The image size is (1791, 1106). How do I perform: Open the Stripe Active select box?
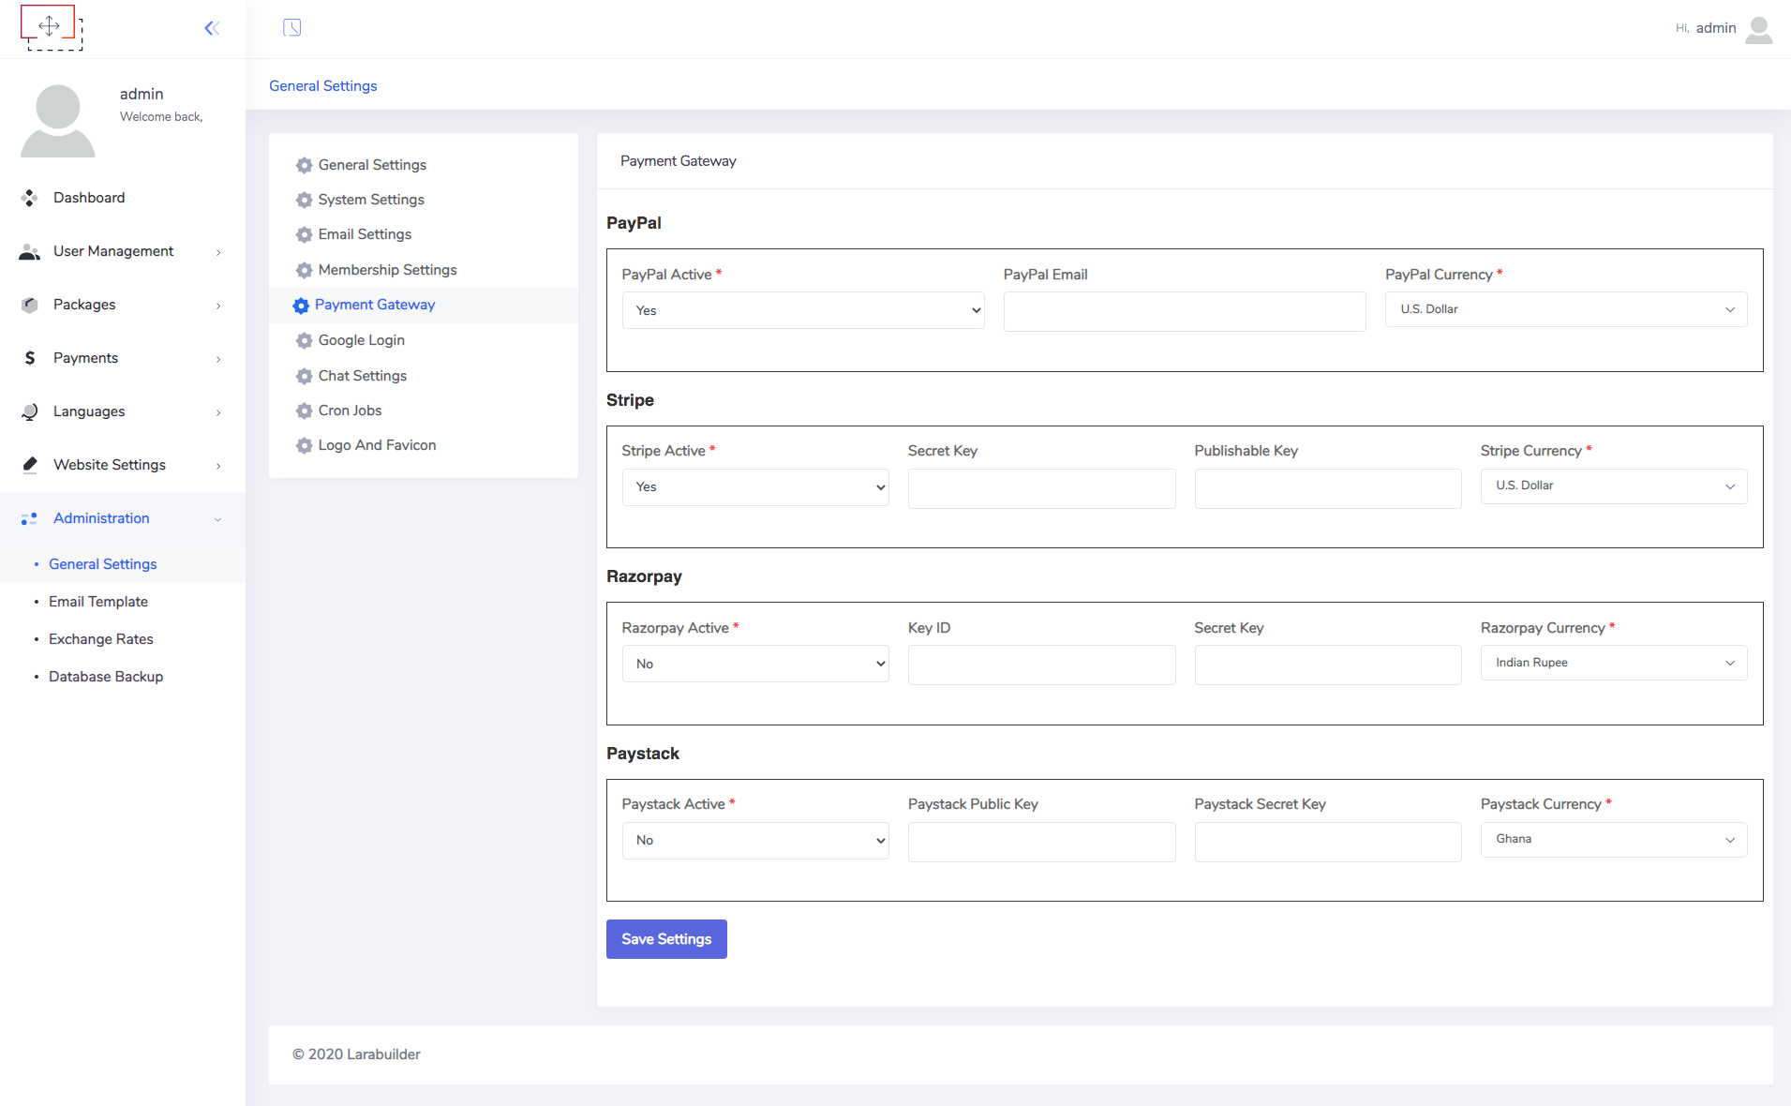(x=755, y=487)
